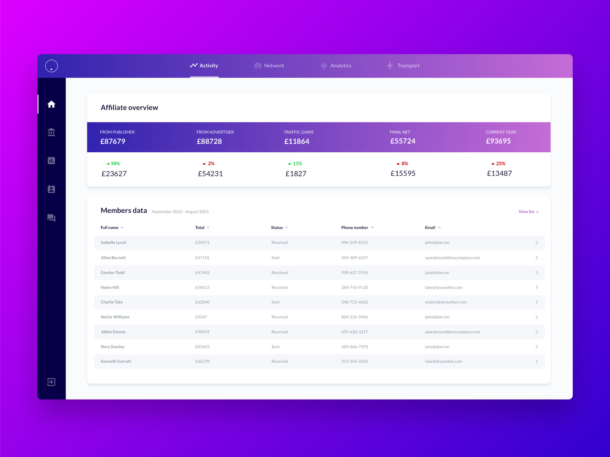Open the messages chat icon in the sidebar
This screenshot has height=457, width=610.
(x=51, y=217)
